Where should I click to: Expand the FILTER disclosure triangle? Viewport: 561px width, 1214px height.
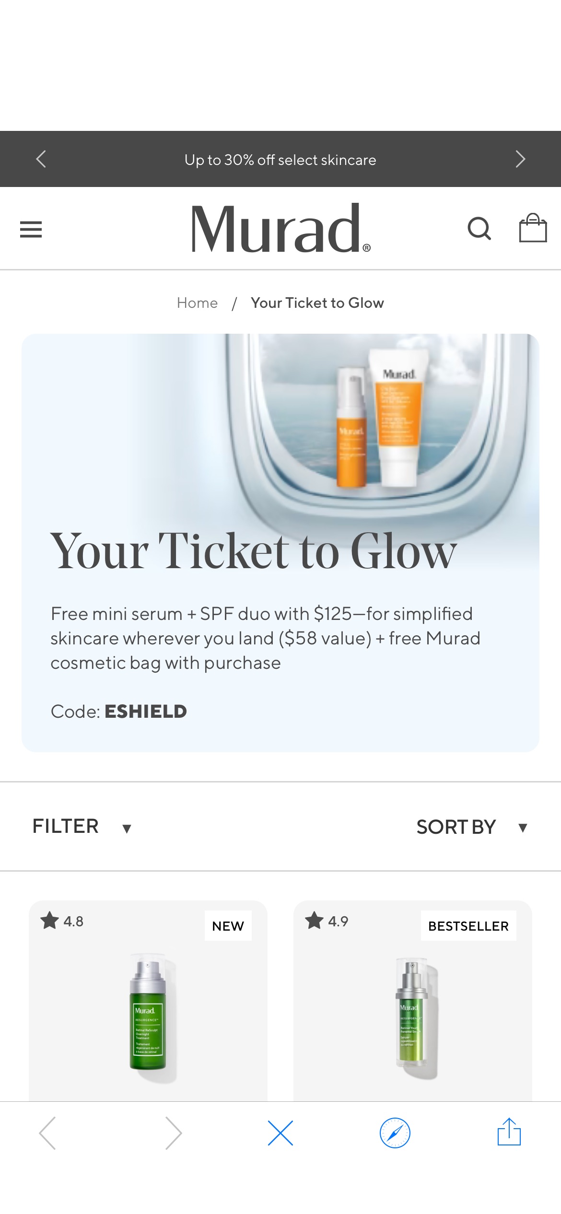pos(126,829)
